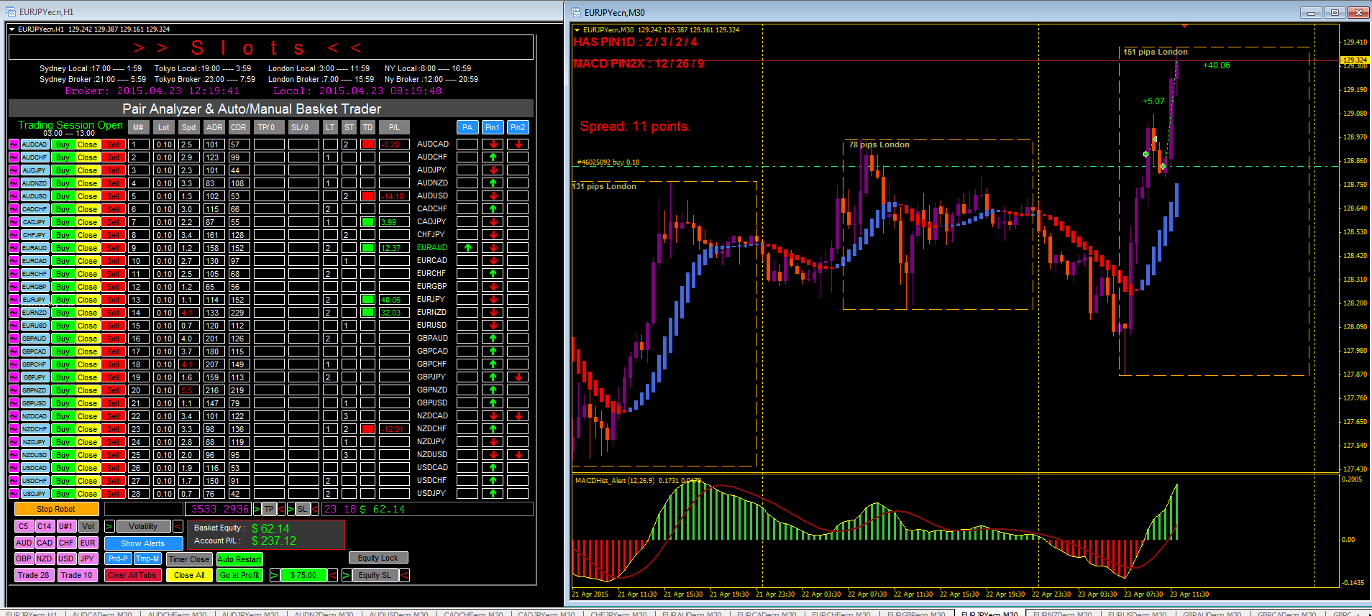Image resolution: width=1372 pixels, height=616 pixels.
Task: Toggle the Prd-P button
Action: coord(118,558)
